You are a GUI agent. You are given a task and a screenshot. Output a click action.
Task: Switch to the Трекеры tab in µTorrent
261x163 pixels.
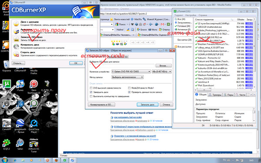[215, 95]
